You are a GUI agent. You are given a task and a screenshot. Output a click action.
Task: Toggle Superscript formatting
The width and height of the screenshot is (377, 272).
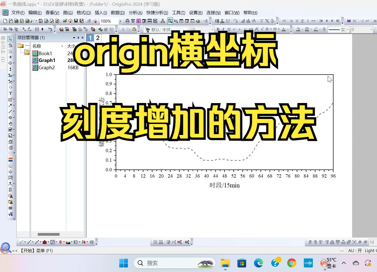pos(234,29)
